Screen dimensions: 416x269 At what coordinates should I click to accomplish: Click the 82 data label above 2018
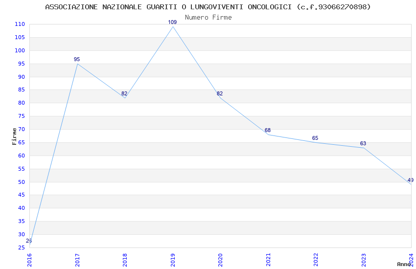[124, 93]
